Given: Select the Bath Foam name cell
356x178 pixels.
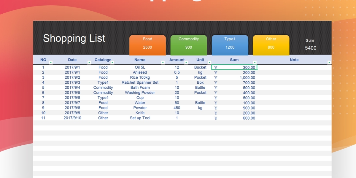Looking at the screenshot, I should [x=140, y=88].
